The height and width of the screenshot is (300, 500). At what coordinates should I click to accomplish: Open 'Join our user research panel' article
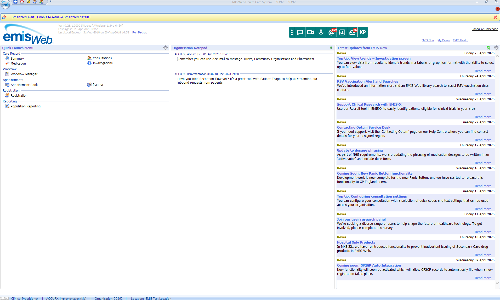[361, 220]
